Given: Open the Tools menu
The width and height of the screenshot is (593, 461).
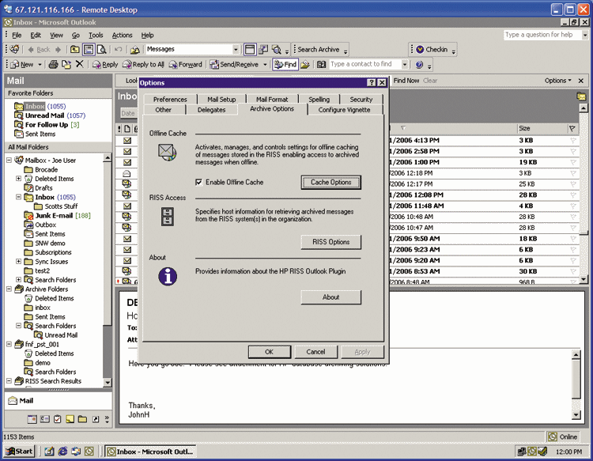Looking at the screenshot, I should tap(96, 35).
